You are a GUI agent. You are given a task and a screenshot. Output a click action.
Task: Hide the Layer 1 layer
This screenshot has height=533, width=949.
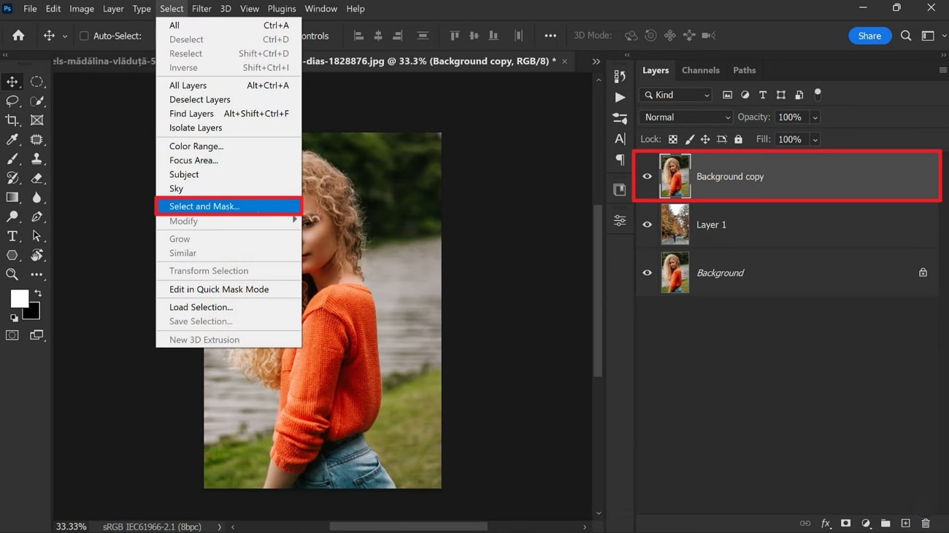click(647, 225)
